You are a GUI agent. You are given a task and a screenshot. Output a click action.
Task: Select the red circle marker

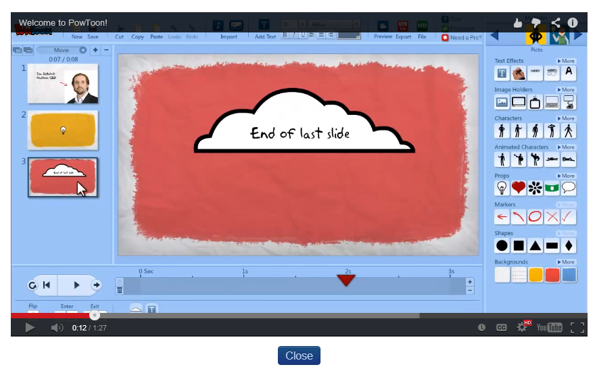pyautogui.click(x=535, y=217)
